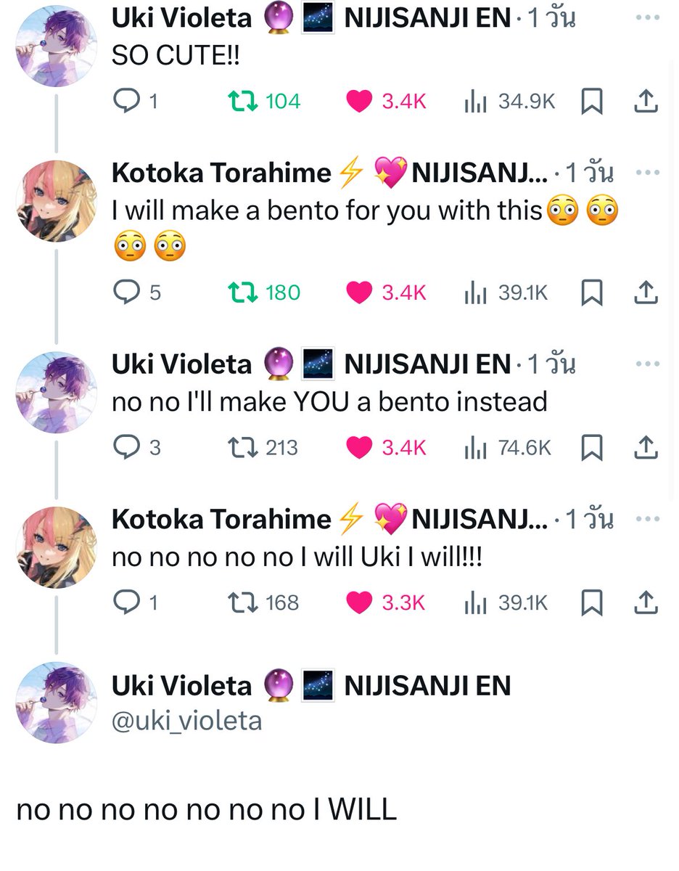Screen dimensions: 679x871
Task: Open Kotoka Torahime's name on bento tweet
Action: pos(221,173)
